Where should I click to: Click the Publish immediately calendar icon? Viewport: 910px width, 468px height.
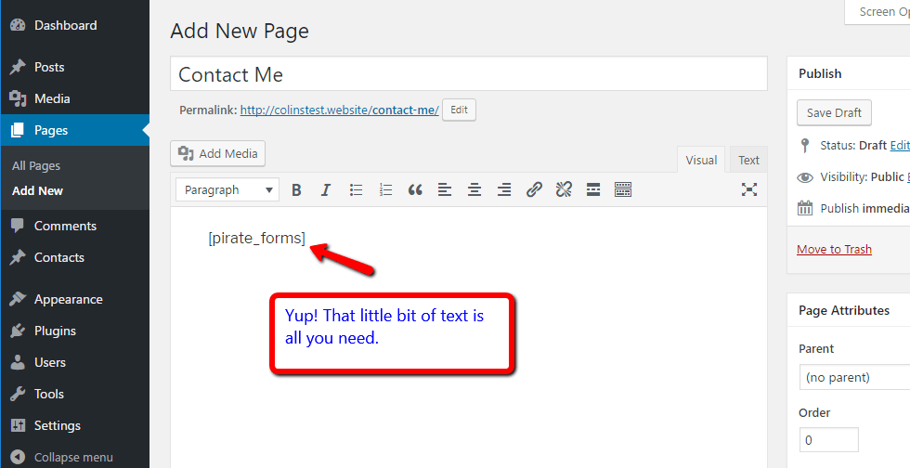click(805, 208)
